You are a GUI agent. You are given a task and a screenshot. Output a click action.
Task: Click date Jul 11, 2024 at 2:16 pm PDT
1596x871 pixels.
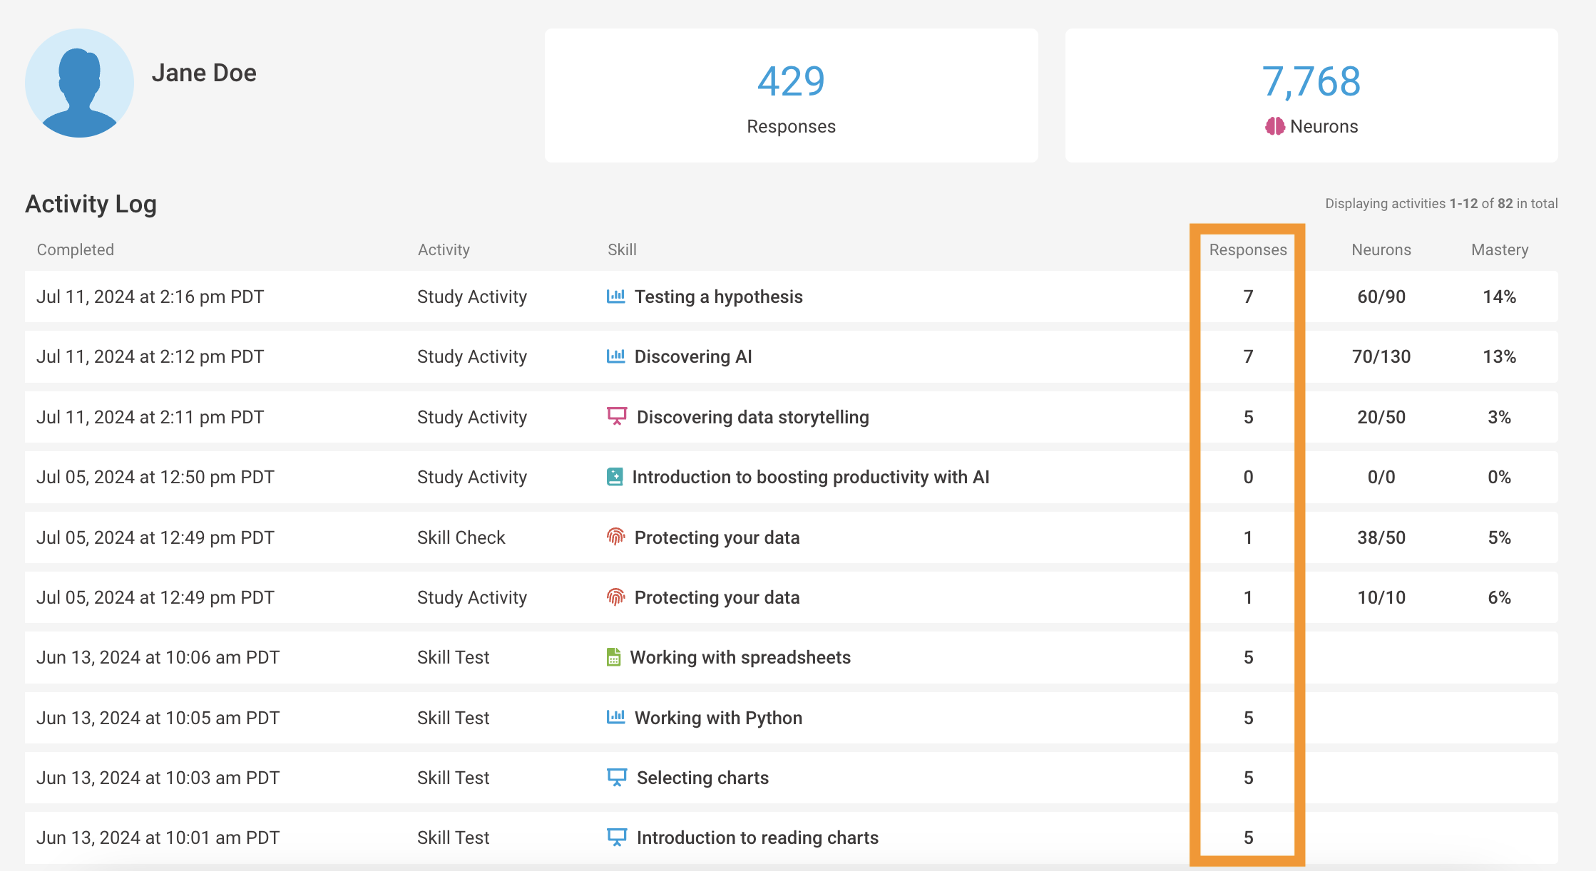click(x=150, y=297)
